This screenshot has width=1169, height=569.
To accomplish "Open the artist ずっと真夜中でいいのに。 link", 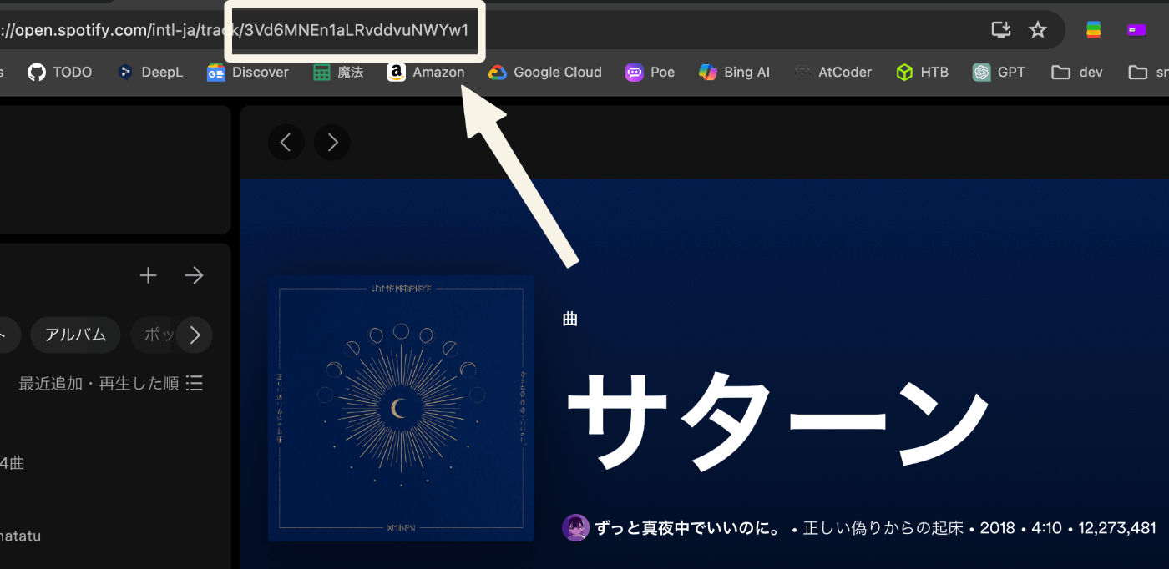I will click(689, 528).
